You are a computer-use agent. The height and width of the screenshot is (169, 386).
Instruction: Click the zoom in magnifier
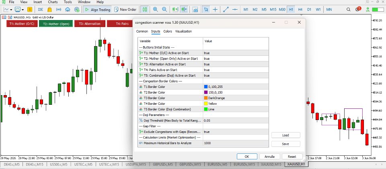(x=155, y=10)
